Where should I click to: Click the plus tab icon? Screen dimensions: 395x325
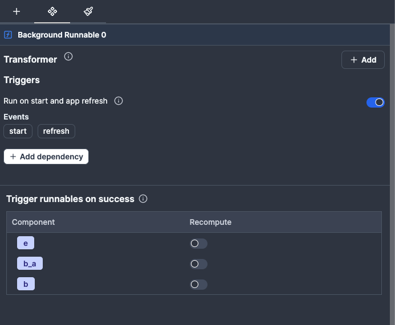(x=17, y=11)
